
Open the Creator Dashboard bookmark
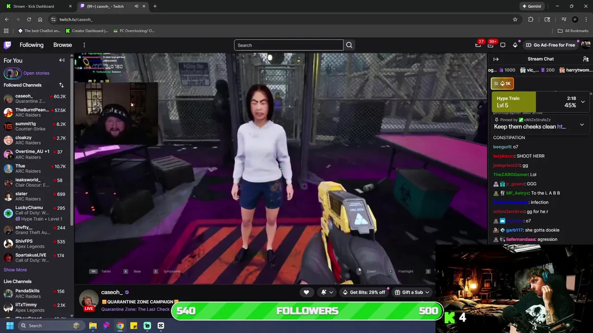coord(87,31)
